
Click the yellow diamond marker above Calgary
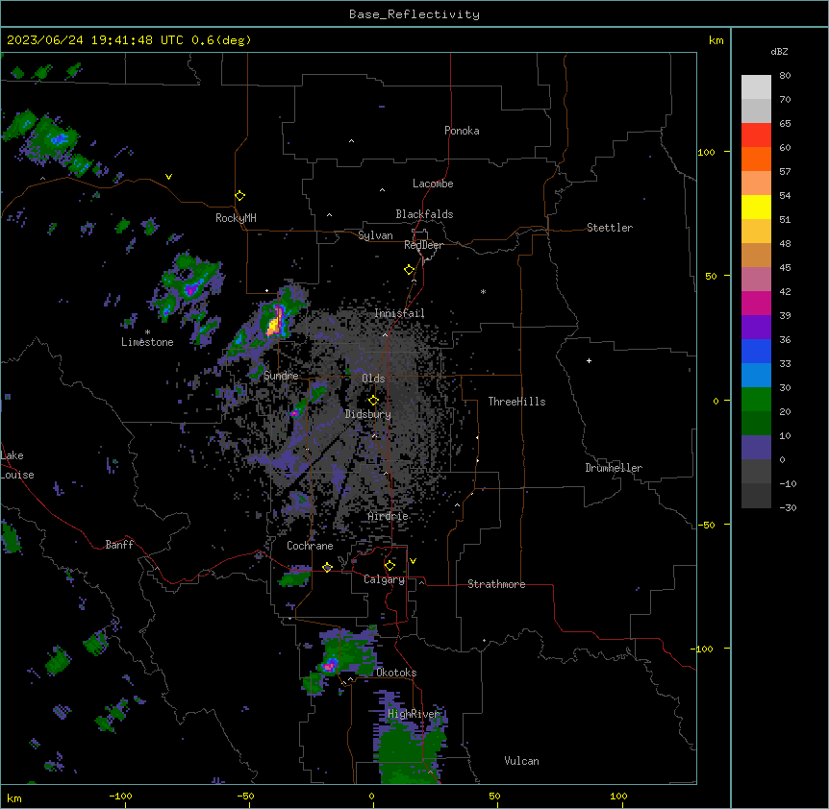click(389, 566)
